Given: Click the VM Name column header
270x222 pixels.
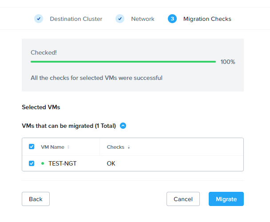Looking at the screenshot, I should tap(52, 147).
